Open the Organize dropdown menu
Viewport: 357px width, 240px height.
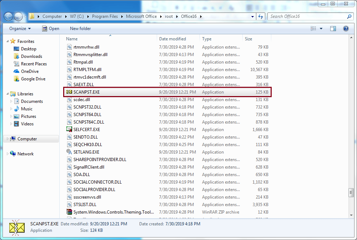pyautogui.click(x=20, y=29)
